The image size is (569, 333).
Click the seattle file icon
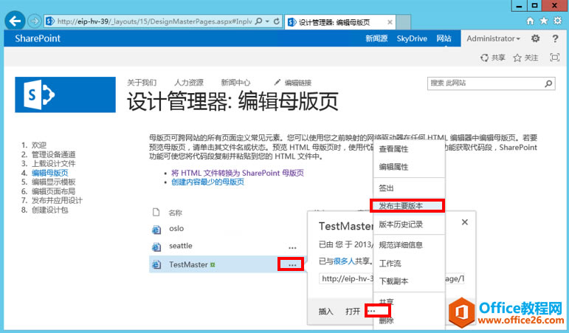(x=156, y=247)
